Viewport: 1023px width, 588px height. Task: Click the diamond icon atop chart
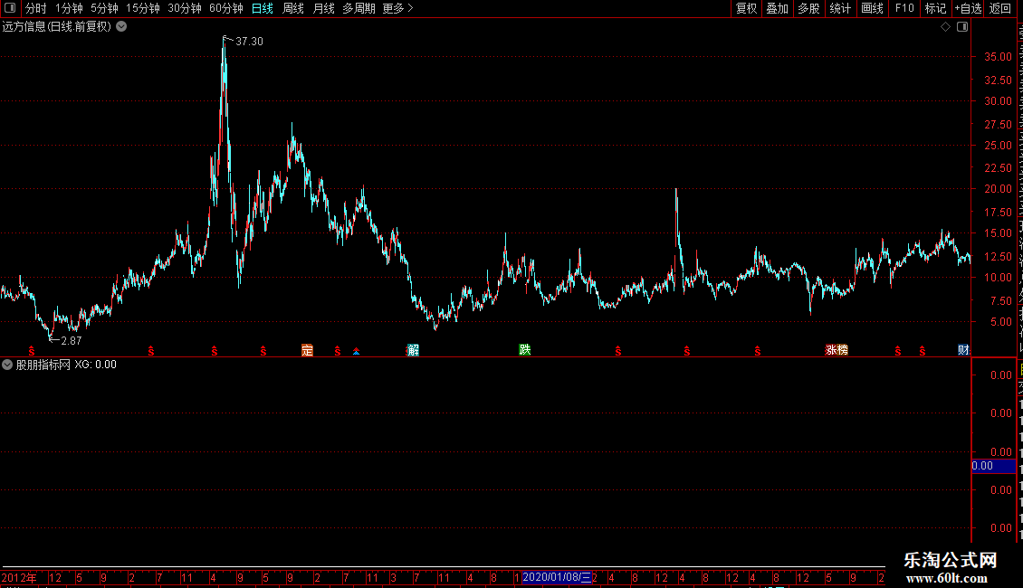coord(945,27)
